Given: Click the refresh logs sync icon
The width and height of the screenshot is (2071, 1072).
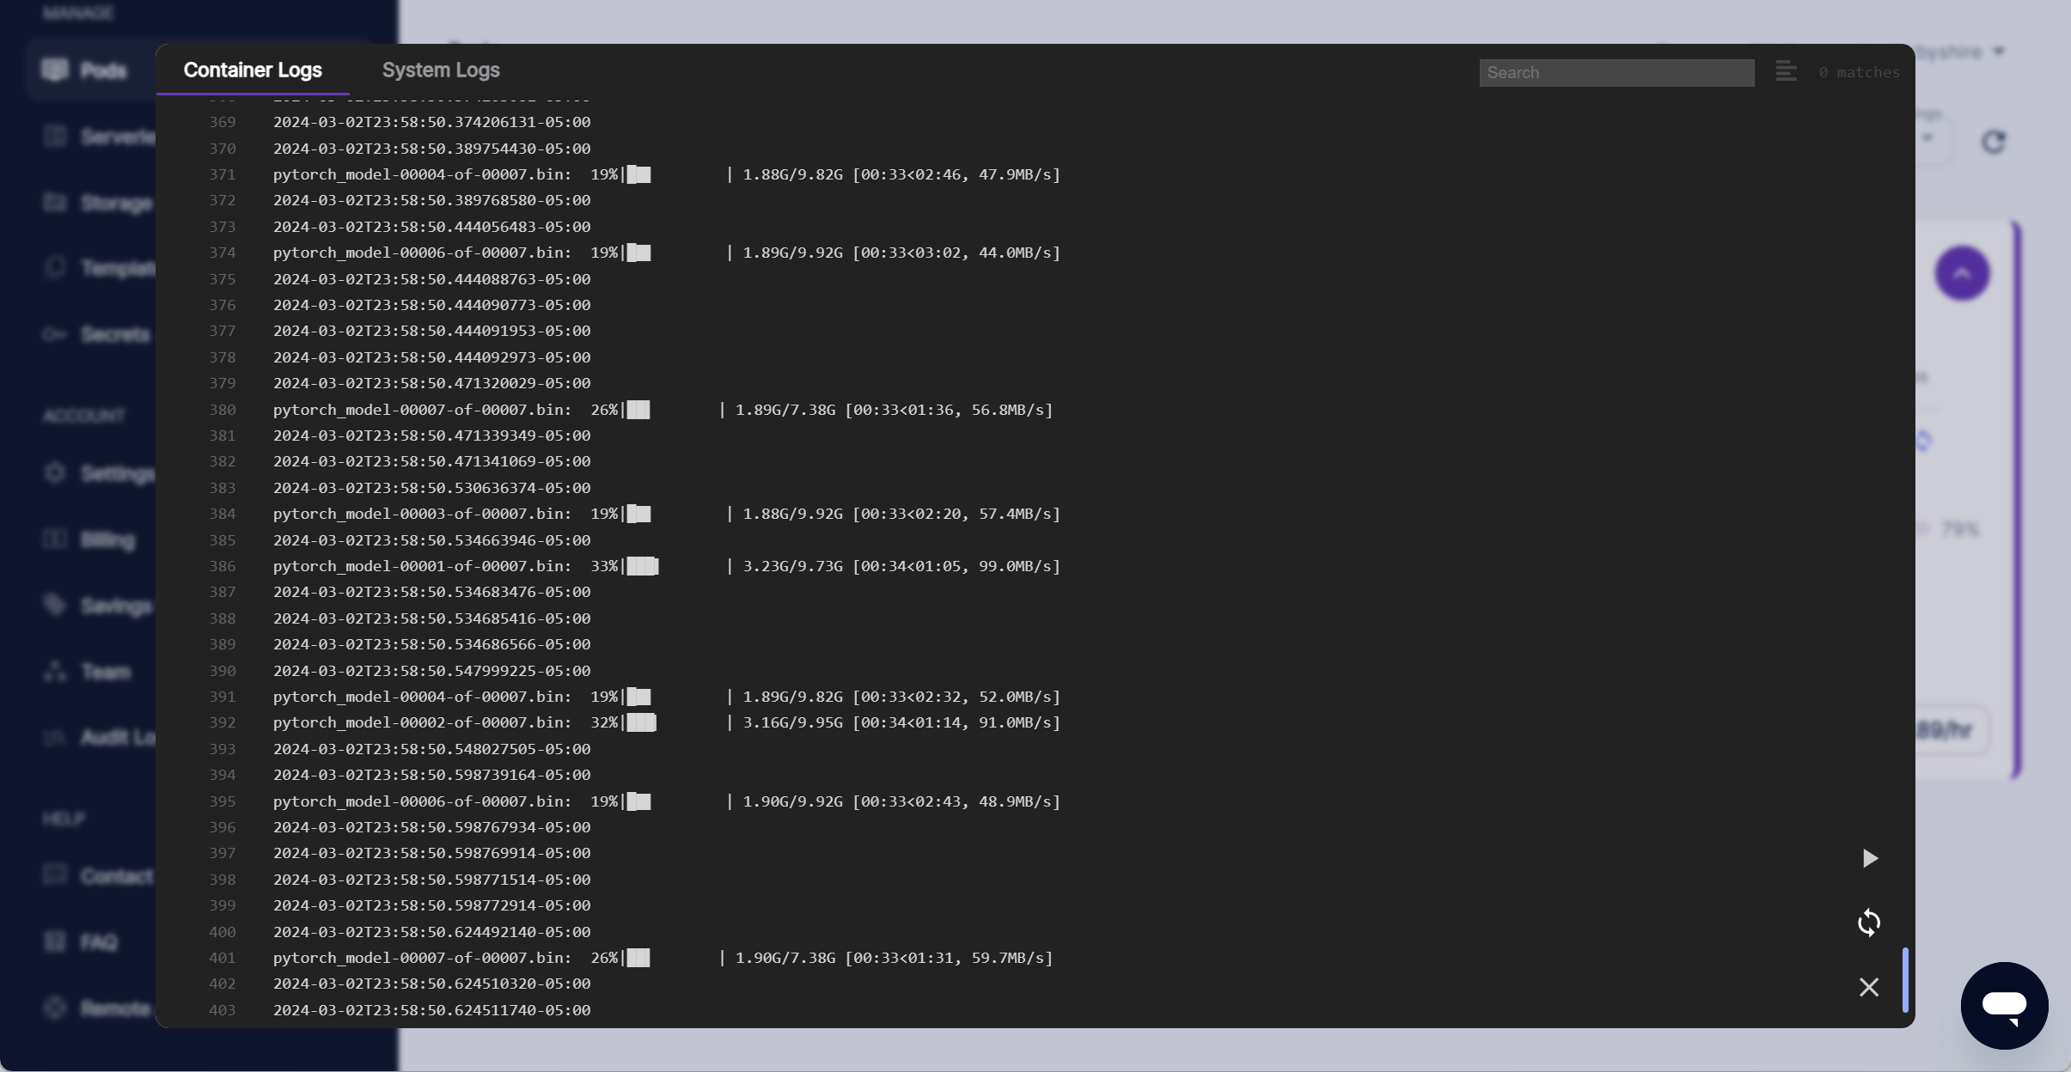Looking at the screenshot, I should coord(1869,923).
